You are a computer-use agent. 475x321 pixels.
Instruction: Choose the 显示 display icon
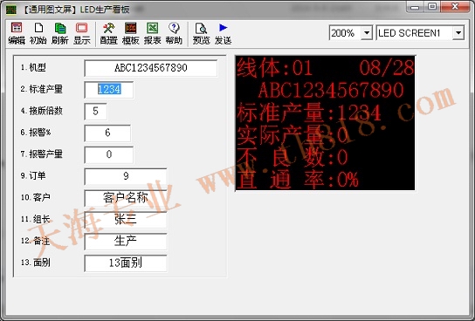coord(82,33)
